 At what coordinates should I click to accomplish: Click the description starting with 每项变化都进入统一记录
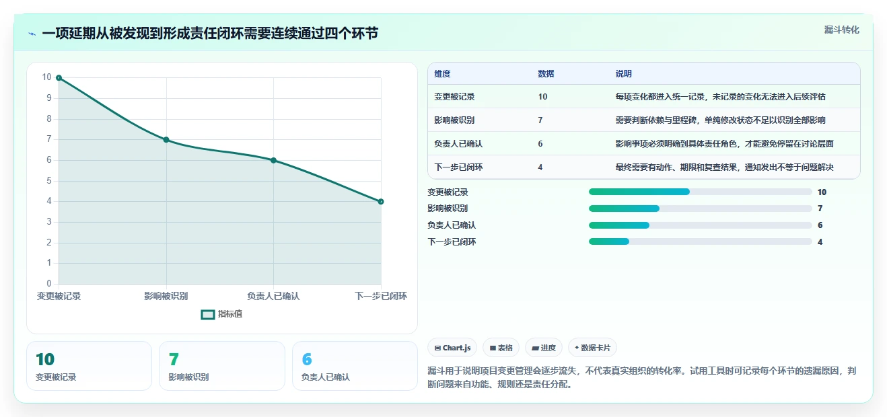tap(720, 97)
